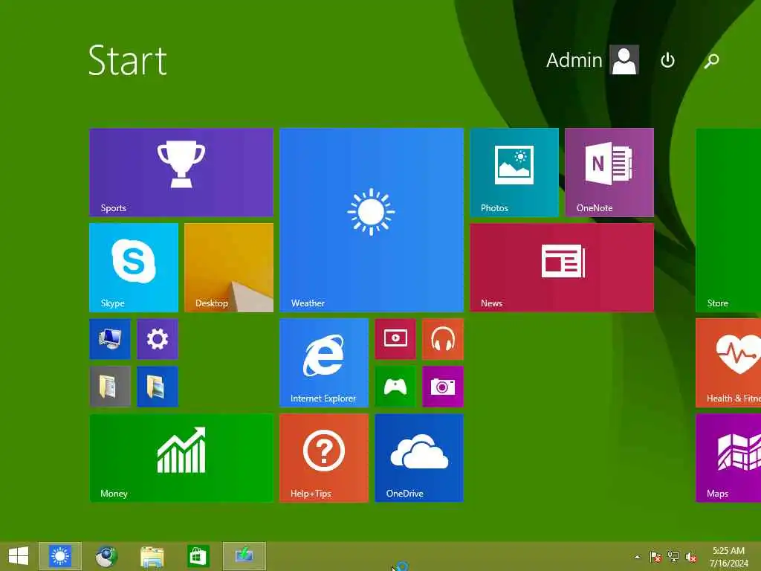Open the network status tray icon
Screen dimensions: 761x571
tap(673, 557)
